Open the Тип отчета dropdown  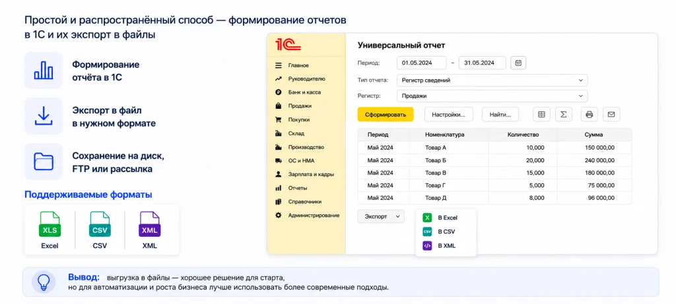pos(492,80)
